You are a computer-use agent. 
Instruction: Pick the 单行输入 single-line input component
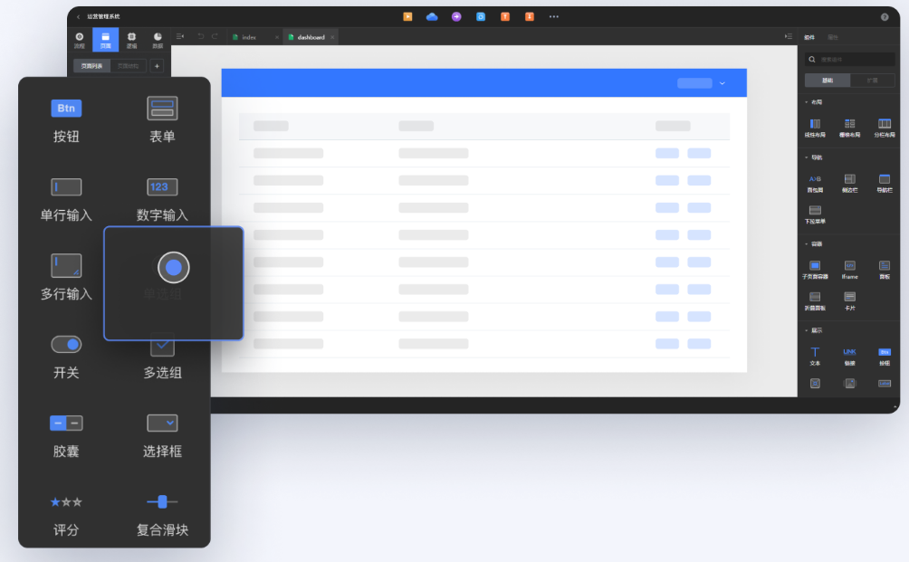pos(66,200)
